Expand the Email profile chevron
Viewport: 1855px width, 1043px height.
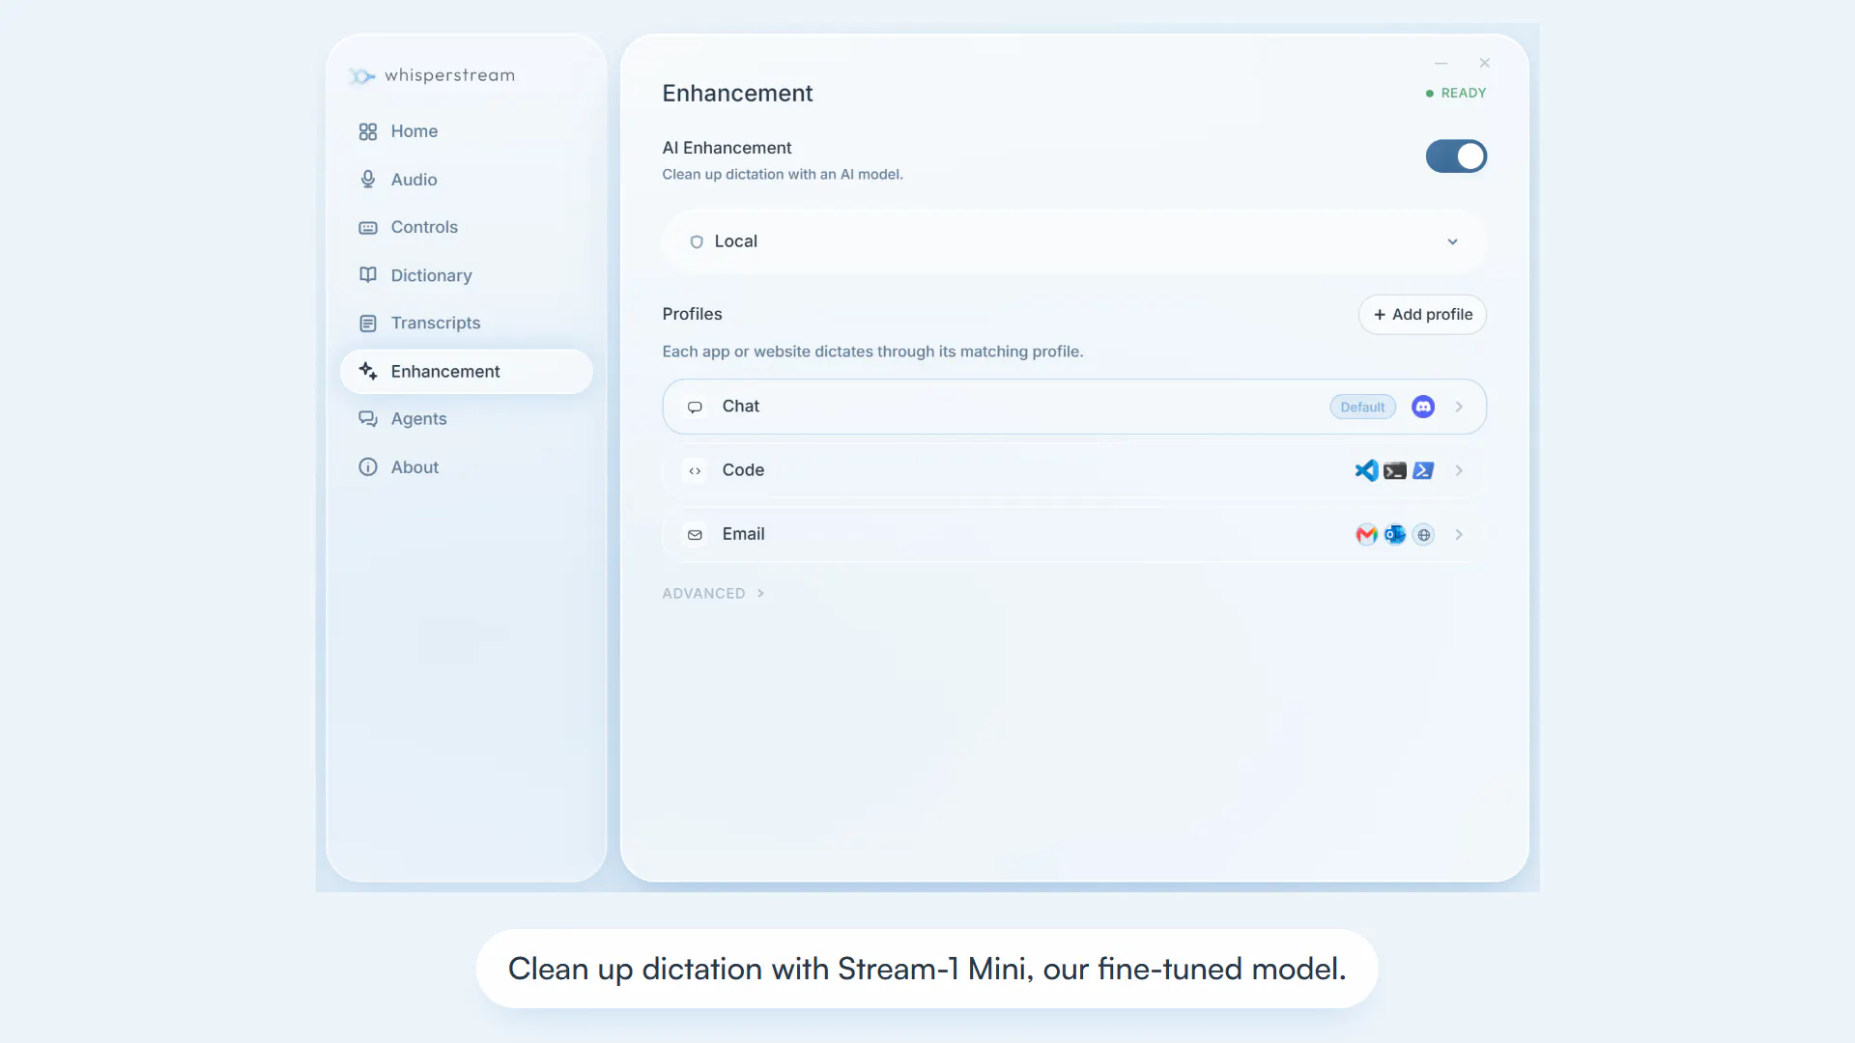click(x=1459, y=535)
